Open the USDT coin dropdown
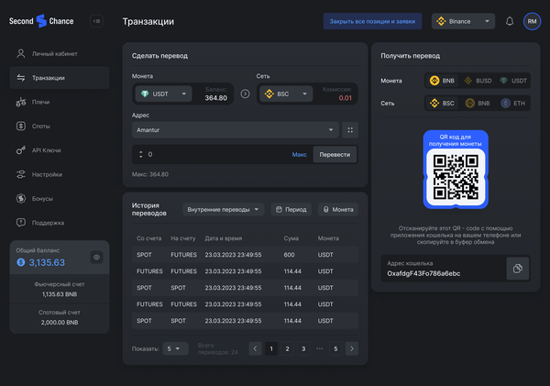The width and height of the screenshot is (550, 386). [163, 94]
